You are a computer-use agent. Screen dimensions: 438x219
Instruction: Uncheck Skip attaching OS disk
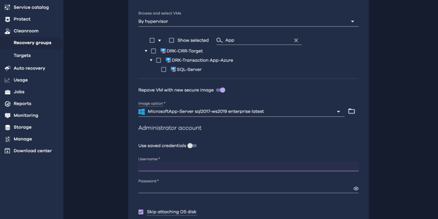pos(141,212)
